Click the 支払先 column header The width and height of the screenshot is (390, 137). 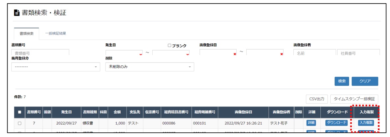[x=135, y=112]
